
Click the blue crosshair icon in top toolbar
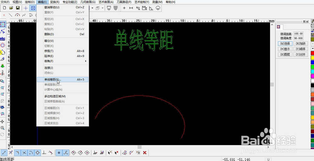point(26,8)
